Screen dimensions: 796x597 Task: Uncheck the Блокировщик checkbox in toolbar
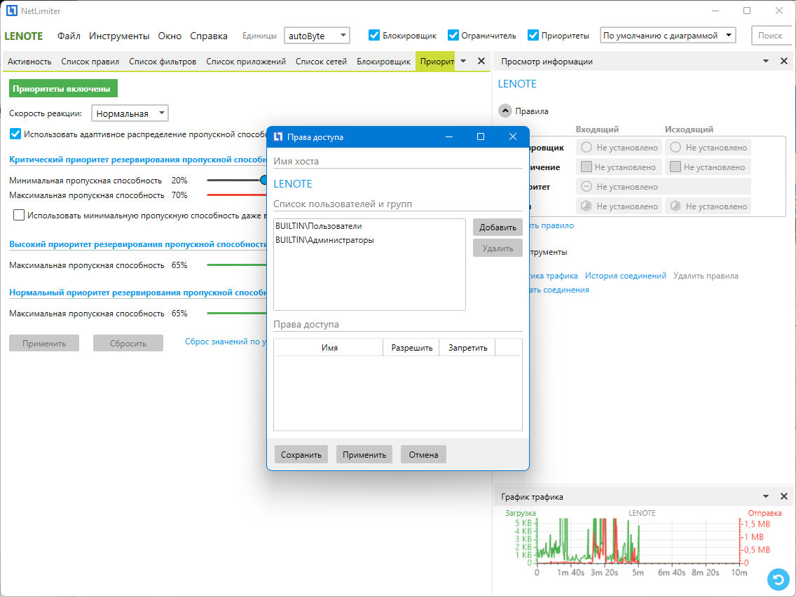click(x=374, y=35)
